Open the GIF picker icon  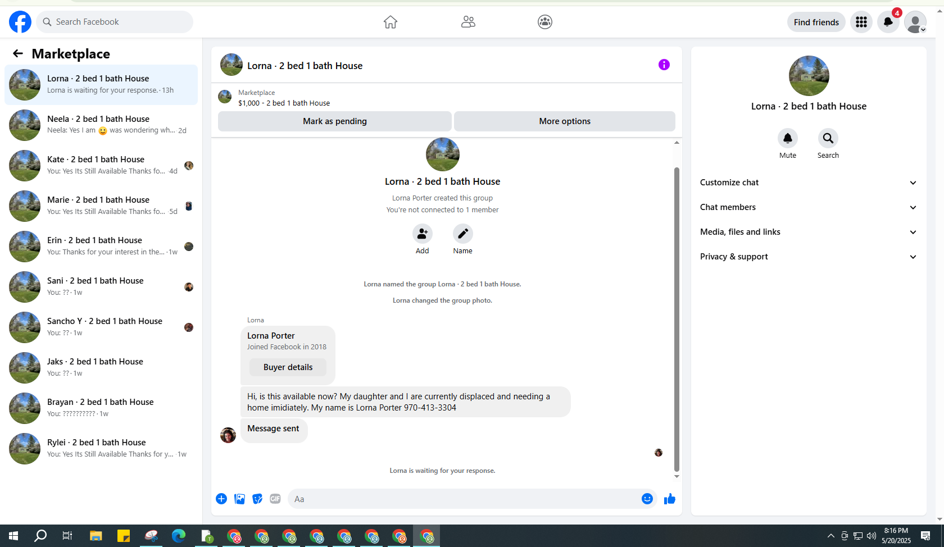click(x=275, y=499)
